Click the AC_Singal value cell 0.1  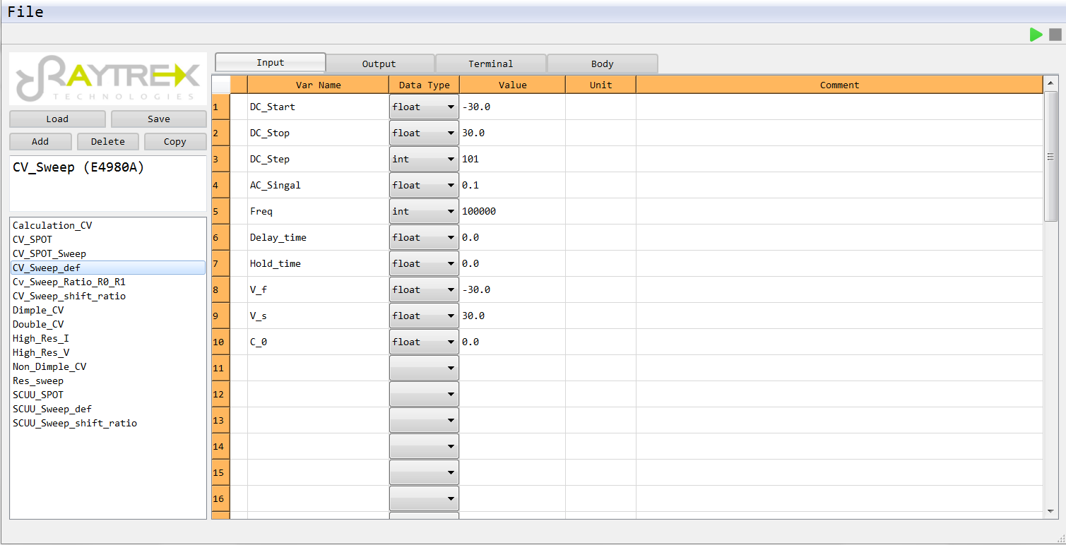pos(512,185)
